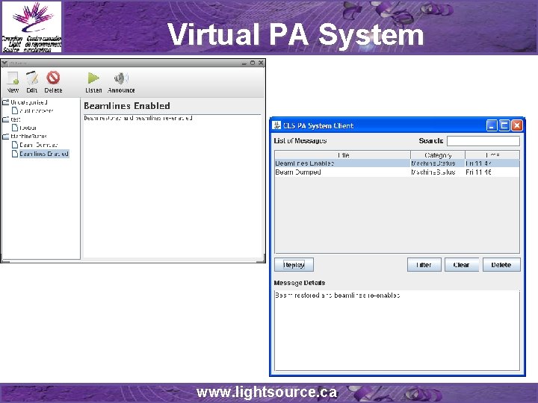Select Beam Dumped row in message list
The image size is (538, 403).
pos(398,172)
